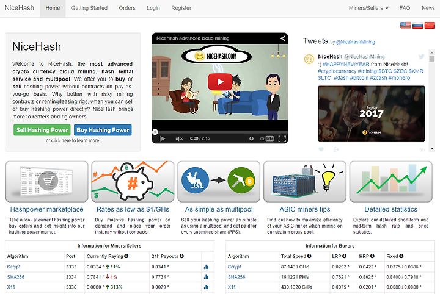Go to the Orders page
The image size is (440, 294).
coord(127,8)
